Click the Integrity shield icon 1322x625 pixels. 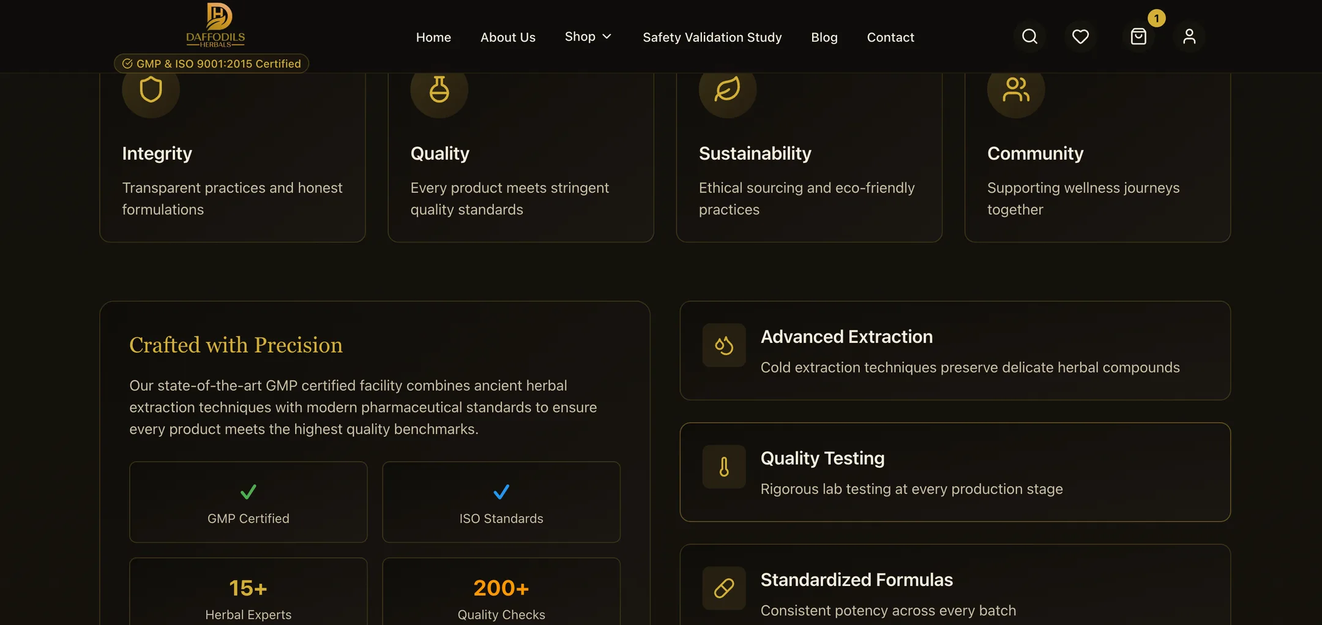[151, 89]
